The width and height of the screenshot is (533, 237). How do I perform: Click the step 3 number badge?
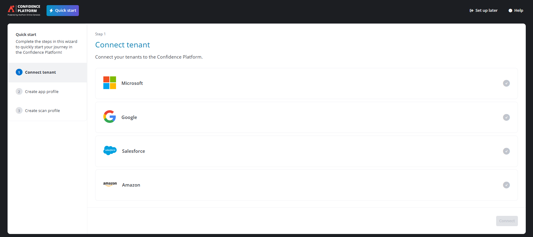[x=19, y=110]
